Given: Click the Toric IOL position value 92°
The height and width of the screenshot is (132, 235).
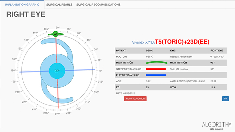Looking at the screenshot, I should 212,69.
